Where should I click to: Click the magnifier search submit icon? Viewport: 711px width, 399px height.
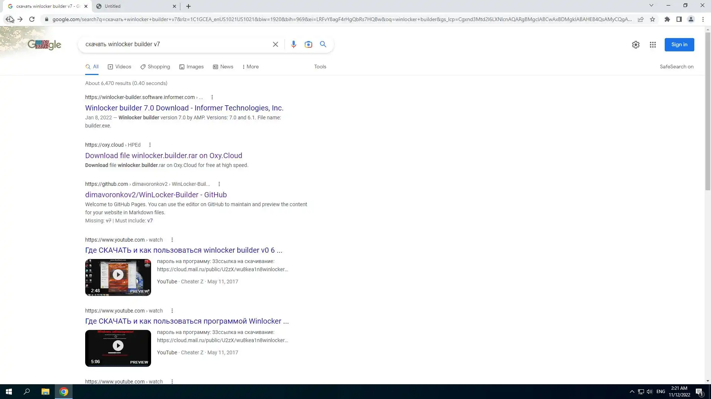coord(323,44)
